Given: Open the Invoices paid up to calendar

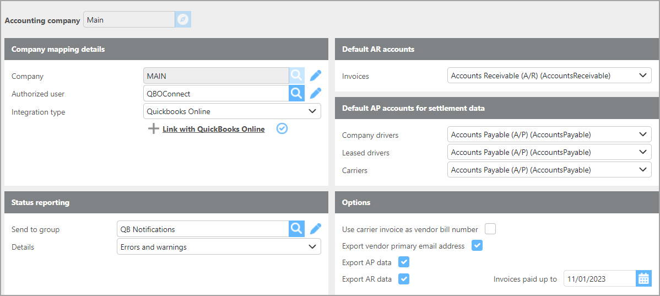Looking at the screenshot, I should (x=643, y=279).
